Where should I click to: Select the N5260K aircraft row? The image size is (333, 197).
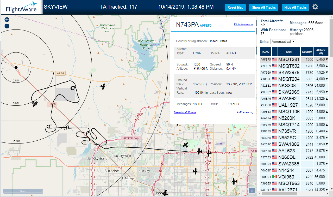click(x=294, y=118)
